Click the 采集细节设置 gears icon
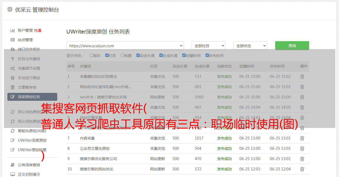339x177 pixels. [x=12, y=68]
